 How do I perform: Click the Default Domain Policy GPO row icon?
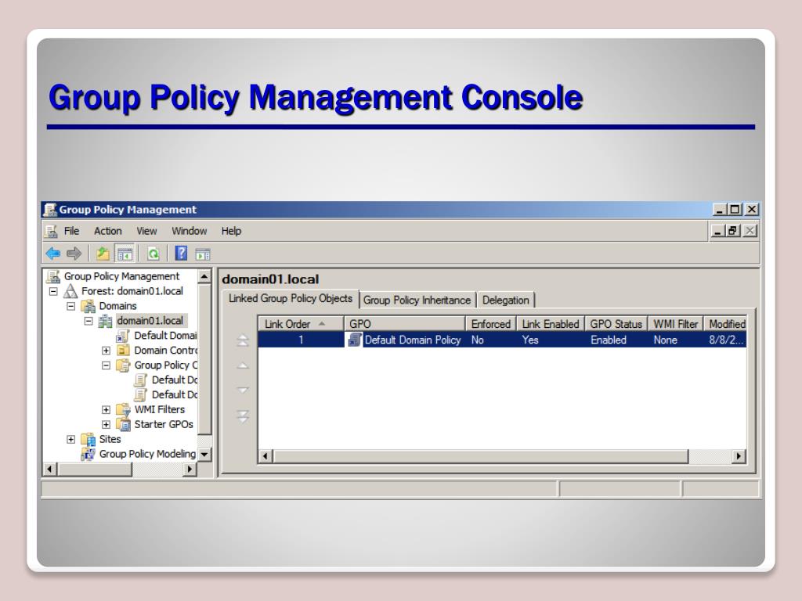tap(355, 340)
